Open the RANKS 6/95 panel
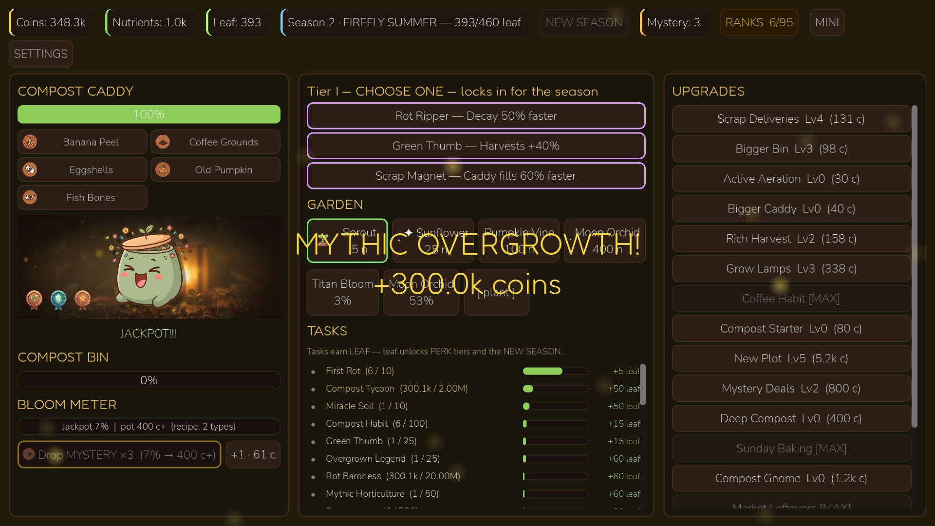 point(759,22)
